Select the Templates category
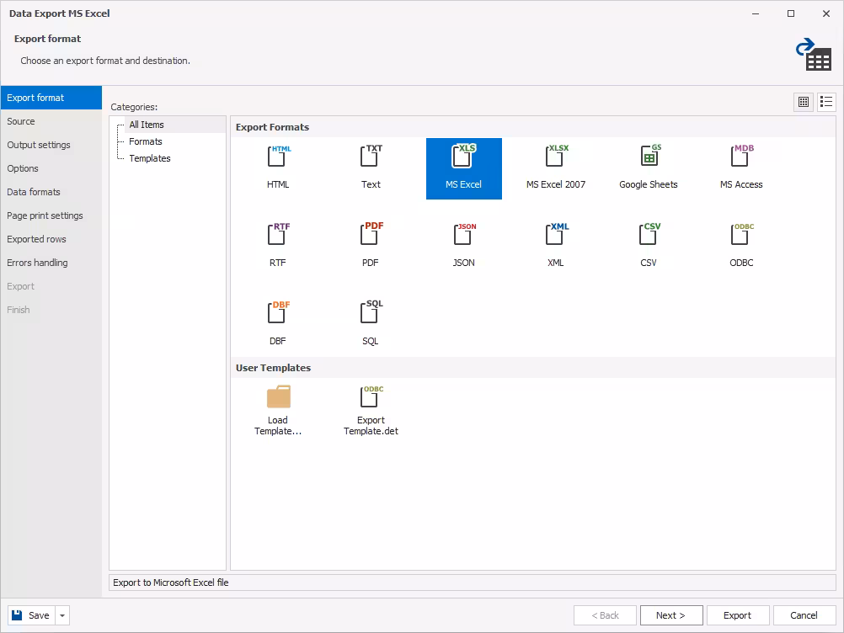This screenshot has width=844, height=633. tap(150, 158)
